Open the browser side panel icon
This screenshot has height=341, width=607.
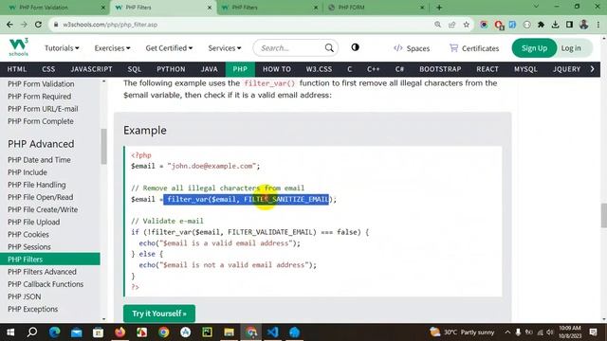[x=569, y=25]
